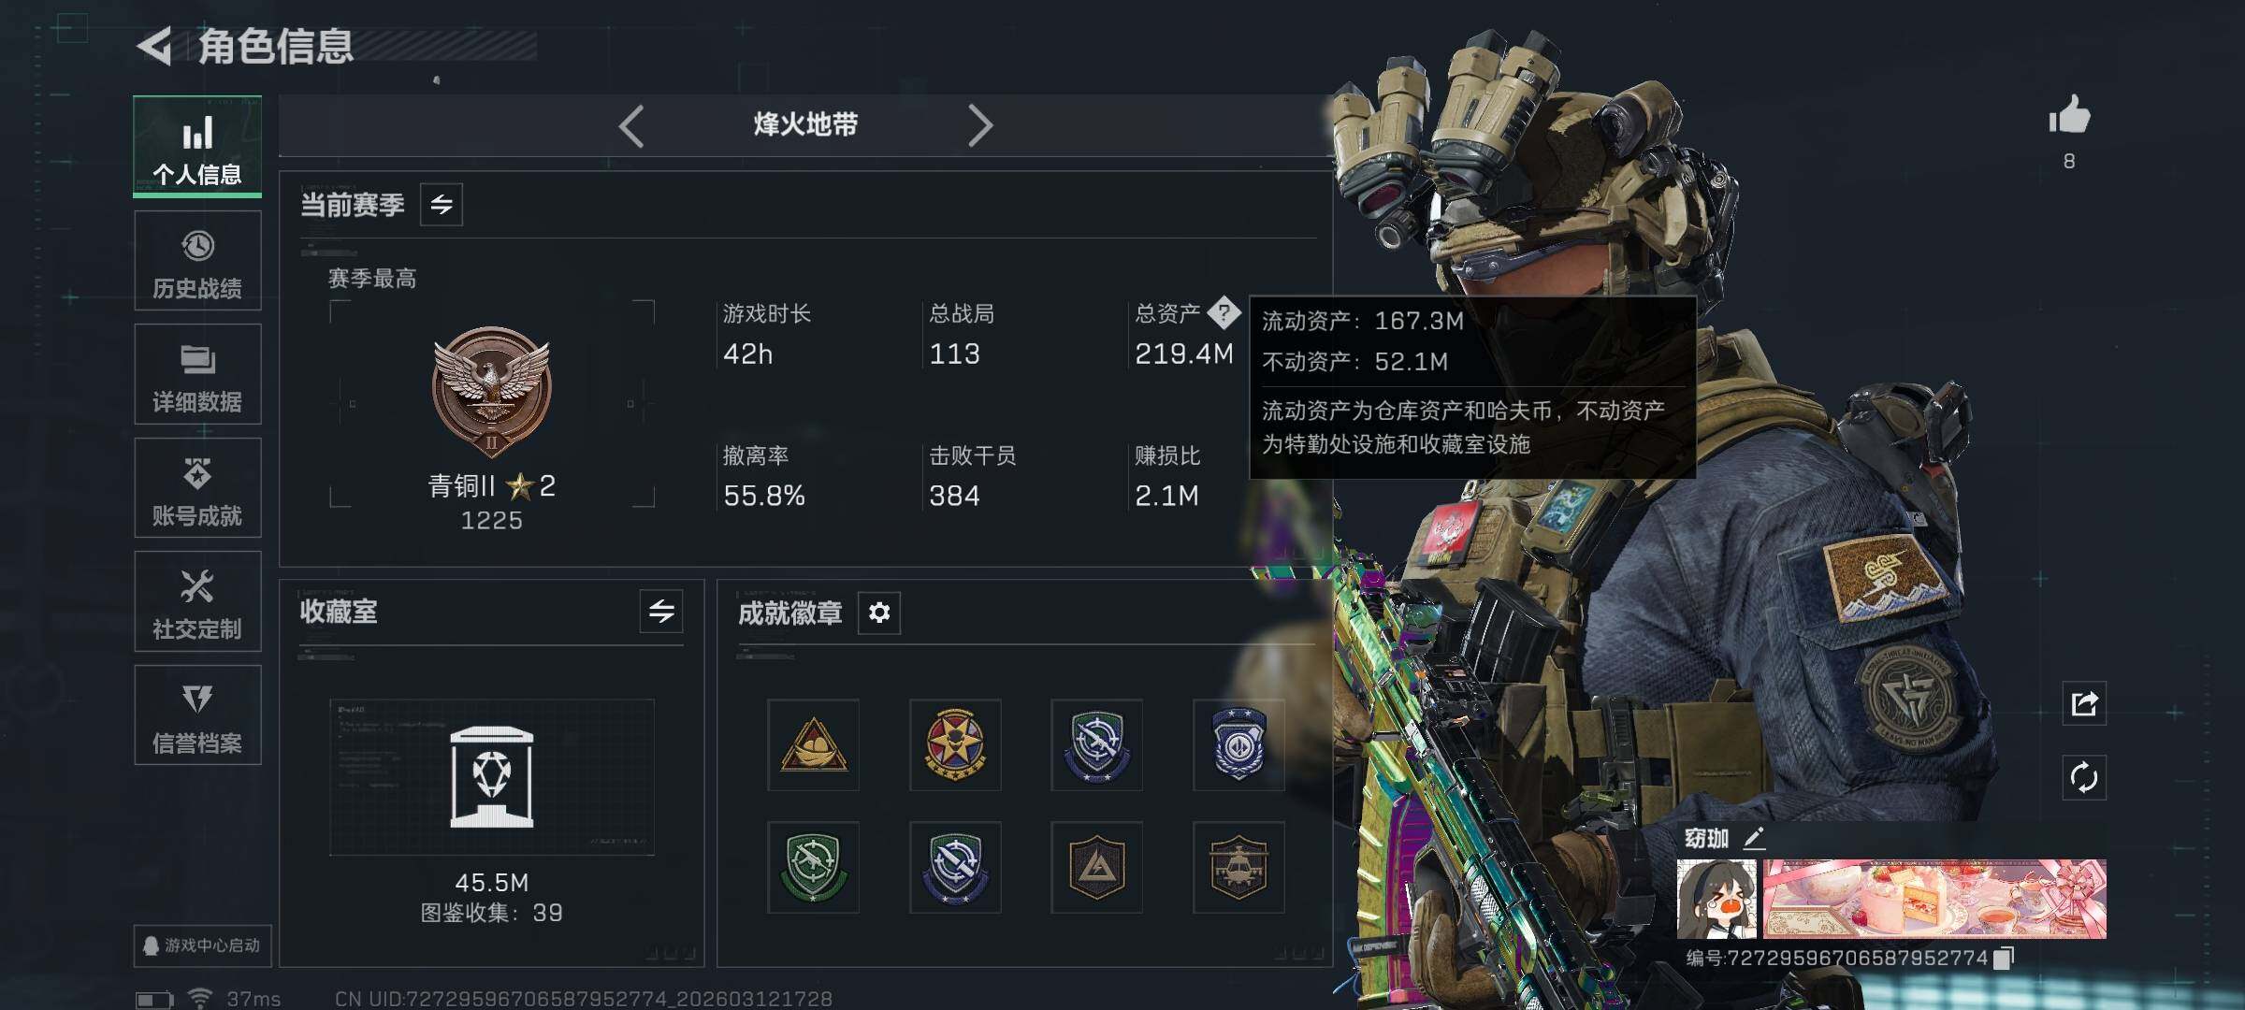Copy the player ID number
2245x1010 pixels.
click(2004, 959)
